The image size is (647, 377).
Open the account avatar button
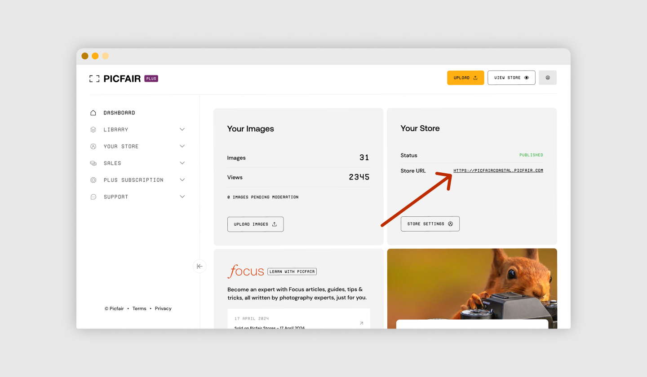tap(548, 78)
